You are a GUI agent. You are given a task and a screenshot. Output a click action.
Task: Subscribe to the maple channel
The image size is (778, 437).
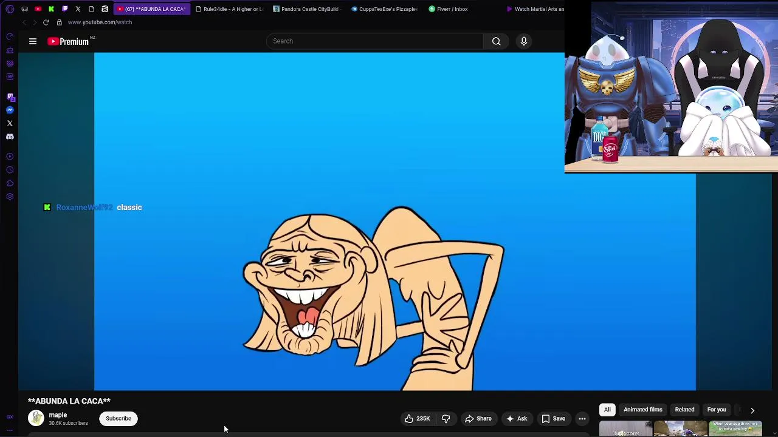(119, 418)
